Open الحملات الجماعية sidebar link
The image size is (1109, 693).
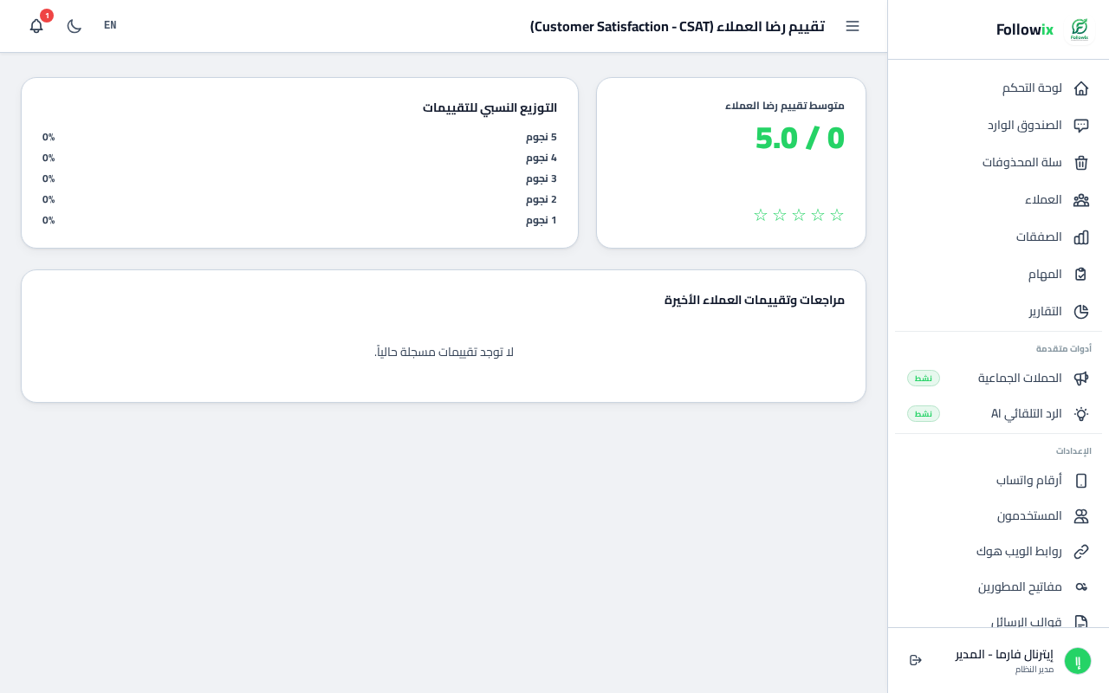998,379
